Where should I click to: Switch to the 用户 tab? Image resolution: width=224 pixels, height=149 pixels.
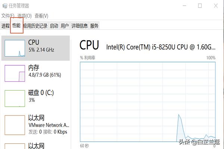(65, 26)
